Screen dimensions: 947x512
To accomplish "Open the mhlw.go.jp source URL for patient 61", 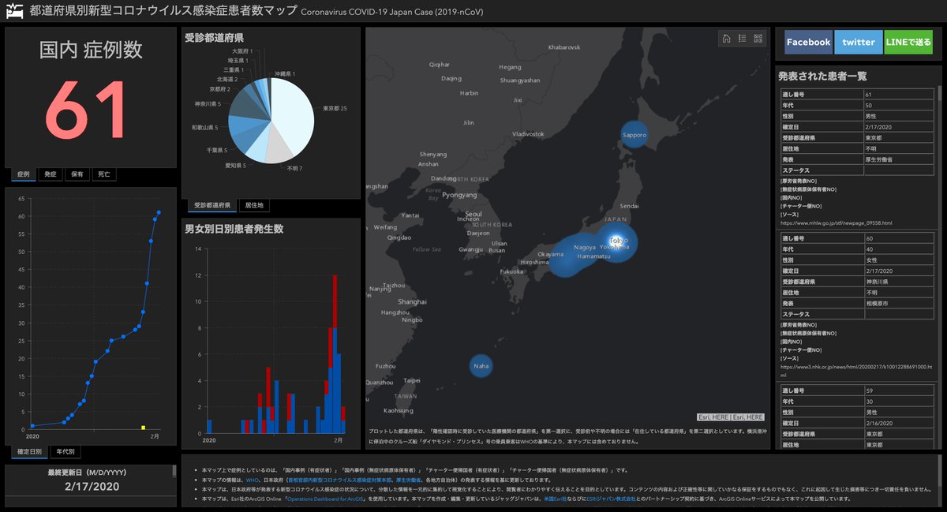I will click(x=837, y=223).
